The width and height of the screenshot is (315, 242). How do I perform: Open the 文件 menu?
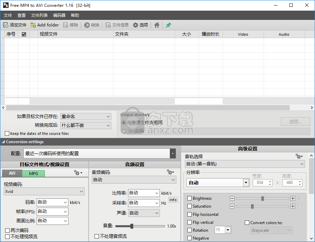click(8, 15)
